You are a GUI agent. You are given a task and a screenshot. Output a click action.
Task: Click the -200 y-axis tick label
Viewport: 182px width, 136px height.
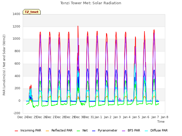(17, 113)
